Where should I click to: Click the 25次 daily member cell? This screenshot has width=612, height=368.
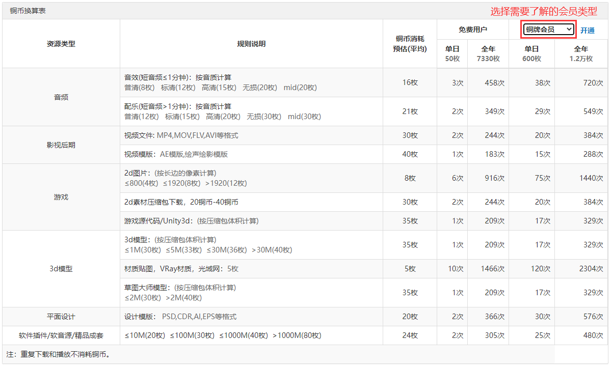(x=532, y=336)
